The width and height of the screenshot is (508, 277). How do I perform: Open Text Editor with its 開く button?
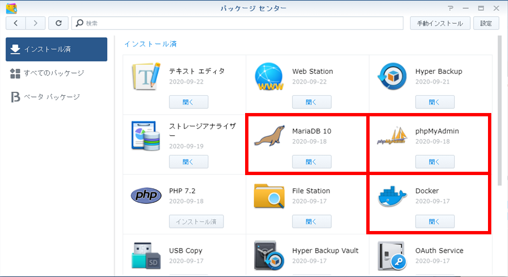pos(188,102)
